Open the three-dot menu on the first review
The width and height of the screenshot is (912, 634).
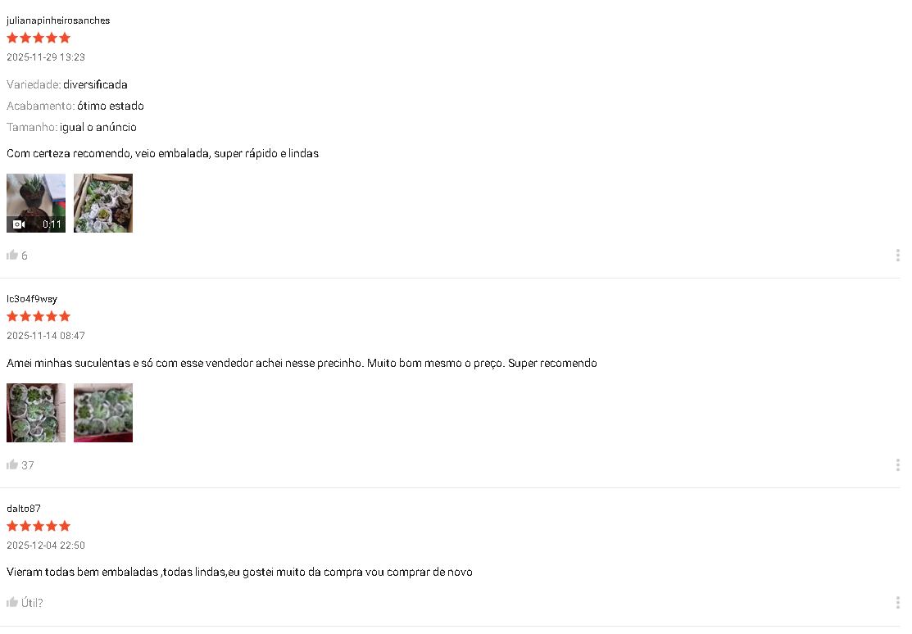coord(897,255)
